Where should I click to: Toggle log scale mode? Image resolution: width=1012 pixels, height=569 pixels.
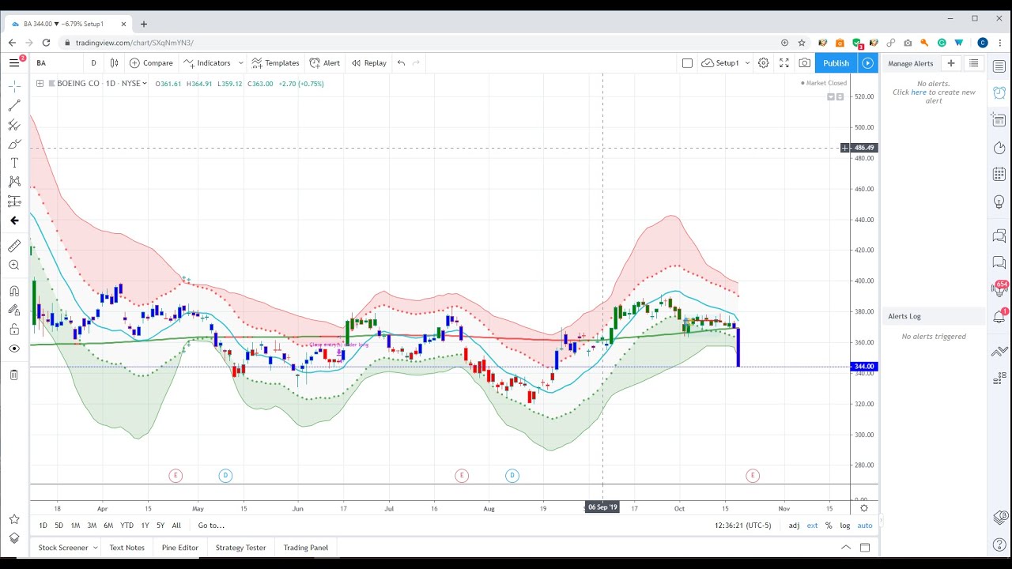(x=845, y=526)
